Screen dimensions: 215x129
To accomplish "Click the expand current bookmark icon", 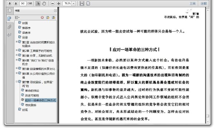I will 53,18.
